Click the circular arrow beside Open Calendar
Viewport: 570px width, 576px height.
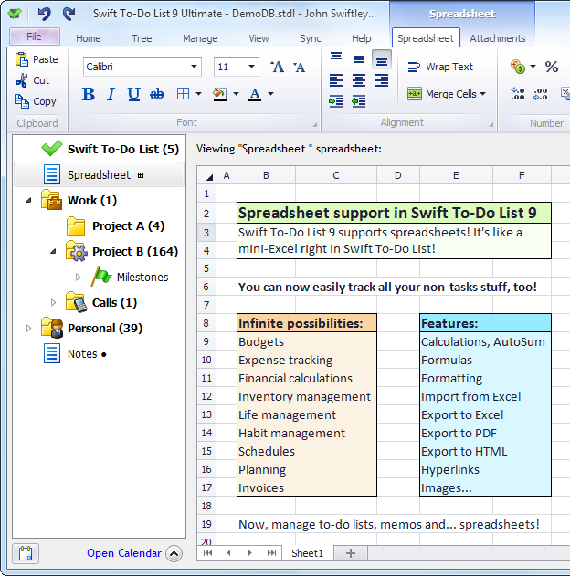tap(174, 553)
